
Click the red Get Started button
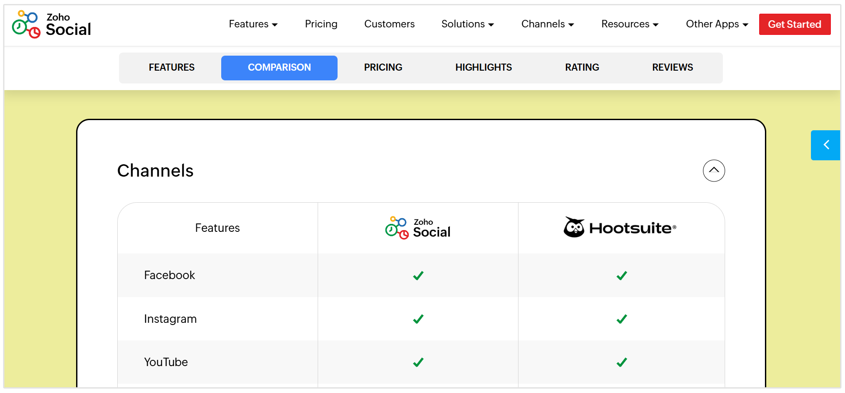tap(795, 24)
